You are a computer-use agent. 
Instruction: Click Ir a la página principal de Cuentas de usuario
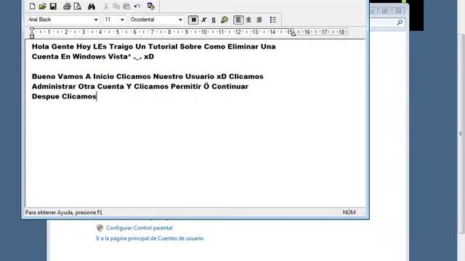(150, 239)
